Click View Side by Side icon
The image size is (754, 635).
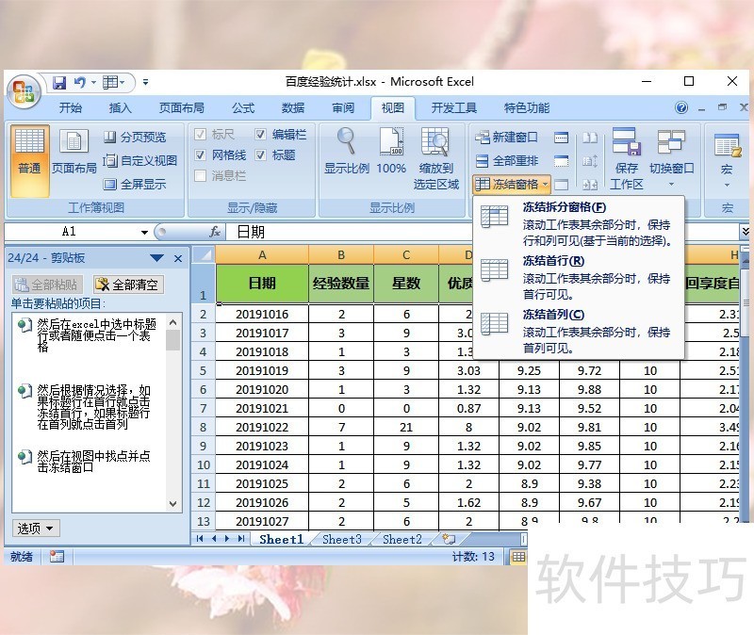[590, 138]
